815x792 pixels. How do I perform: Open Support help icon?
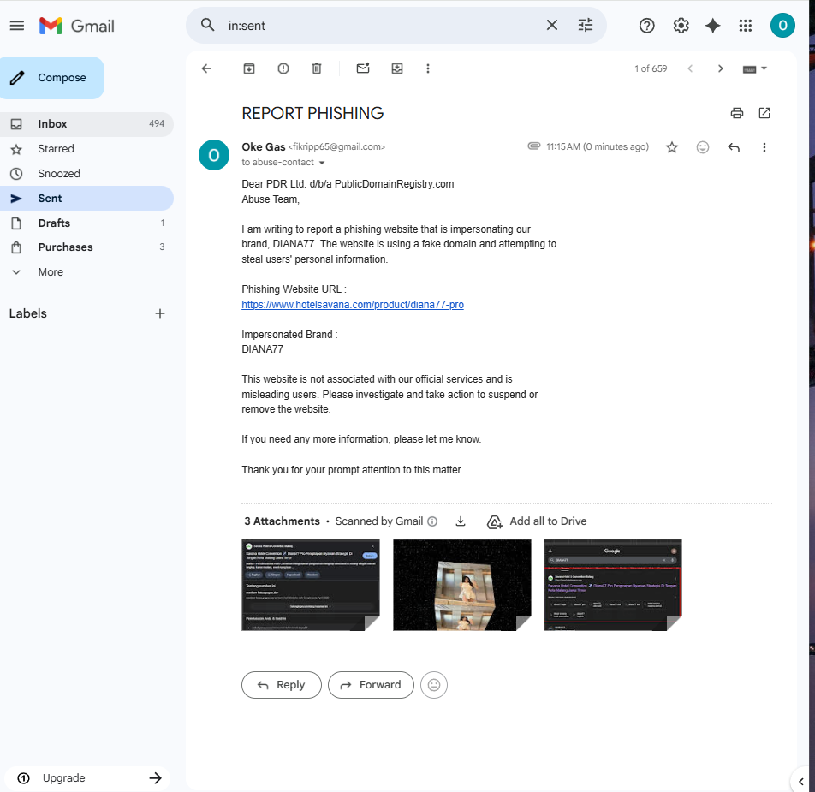(x=646, y=26)
